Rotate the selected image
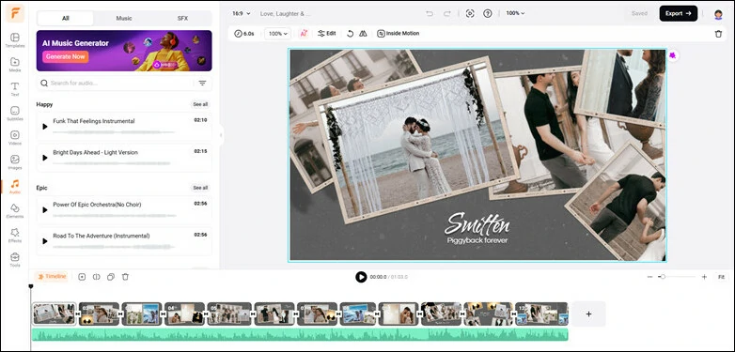Image resolution: width=735 pixels, height=352 pixels. click(350, 33)
